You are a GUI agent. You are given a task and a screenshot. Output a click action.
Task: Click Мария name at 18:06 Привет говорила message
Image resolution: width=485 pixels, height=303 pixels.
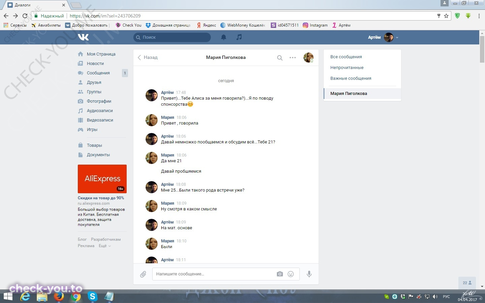[167, 117]
